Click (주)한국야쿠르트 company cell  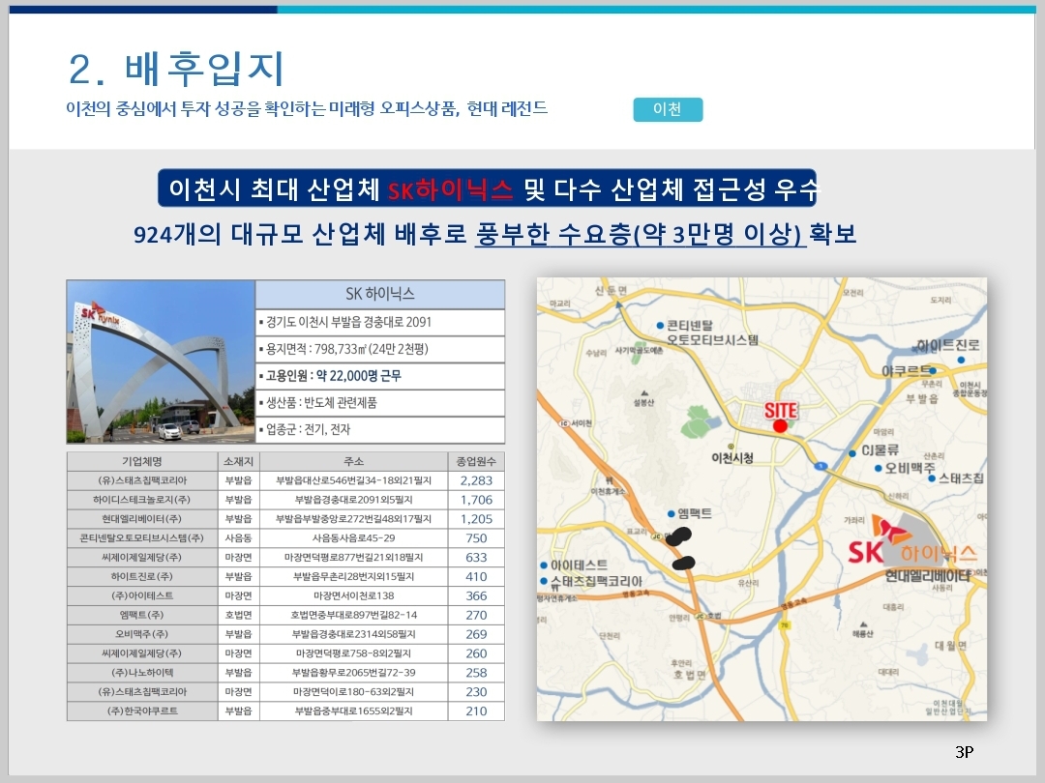[142, 711]
